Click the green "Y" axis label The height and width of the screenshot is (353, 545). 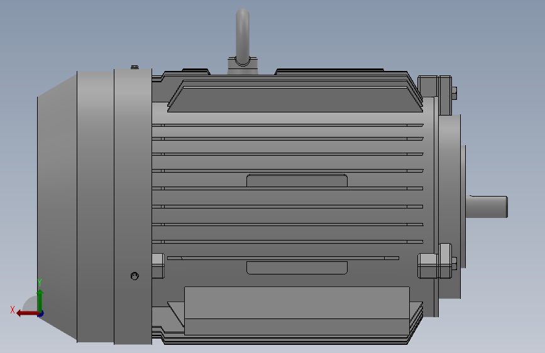(40, 283)
